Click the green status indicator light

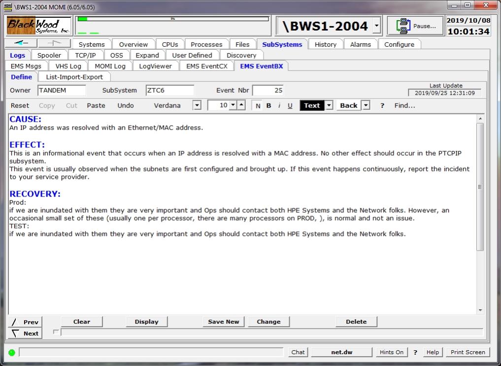coord(12,352)
